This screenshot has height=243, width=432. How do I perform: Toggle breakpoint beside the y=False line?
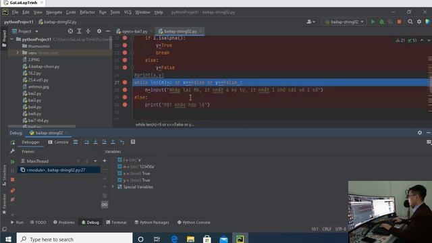coord(125,67)
